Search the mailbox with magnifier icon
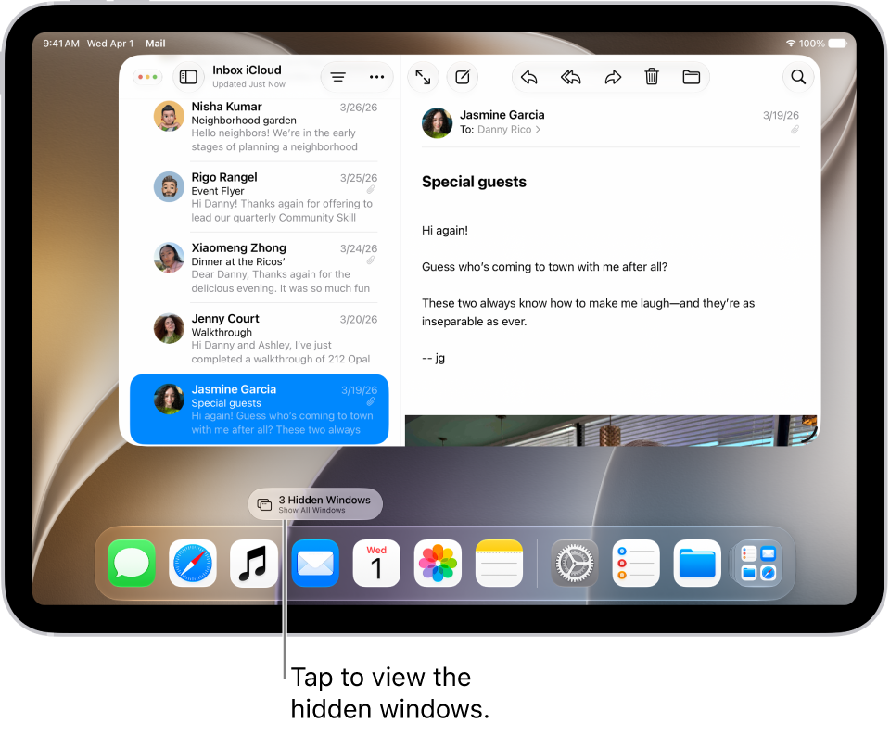The image size is (890, 736). [x=798, y=77]
